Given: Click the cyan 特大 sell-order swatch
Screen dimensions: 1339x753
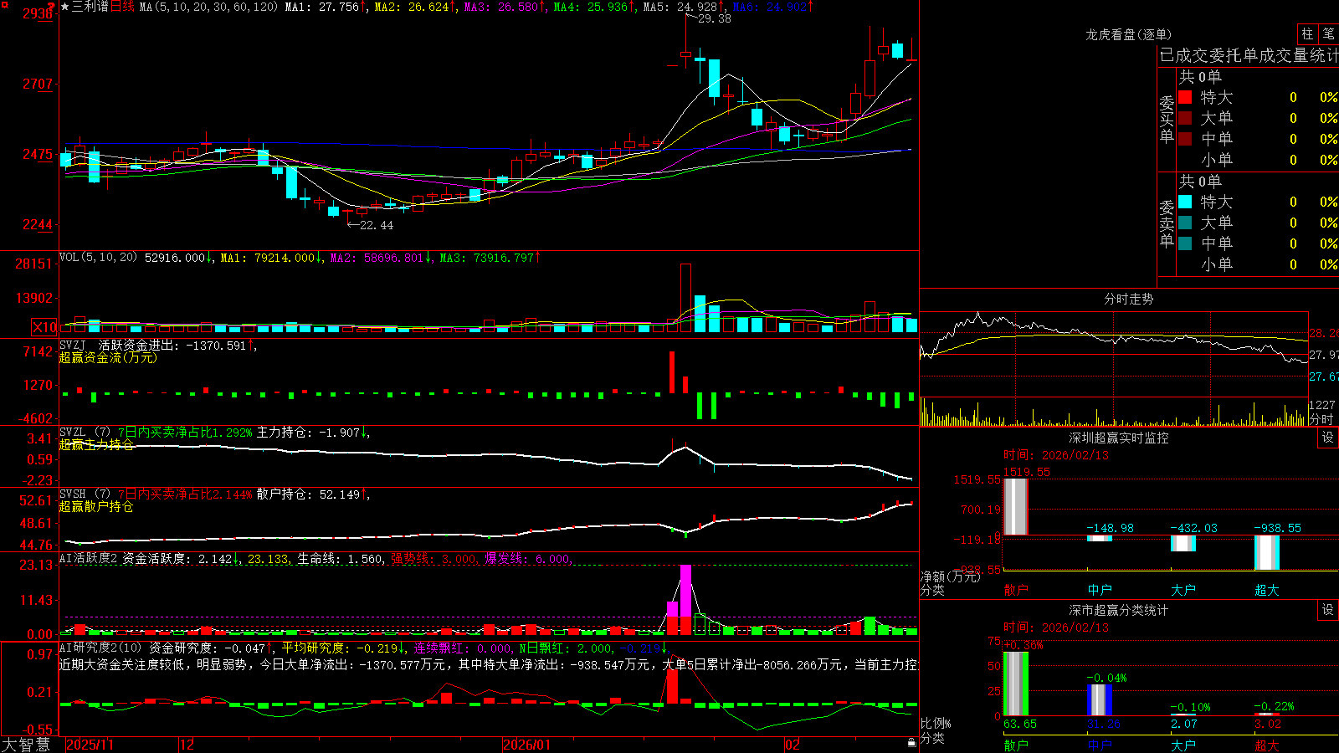Looking at the screenshot, I should 1185,202.
